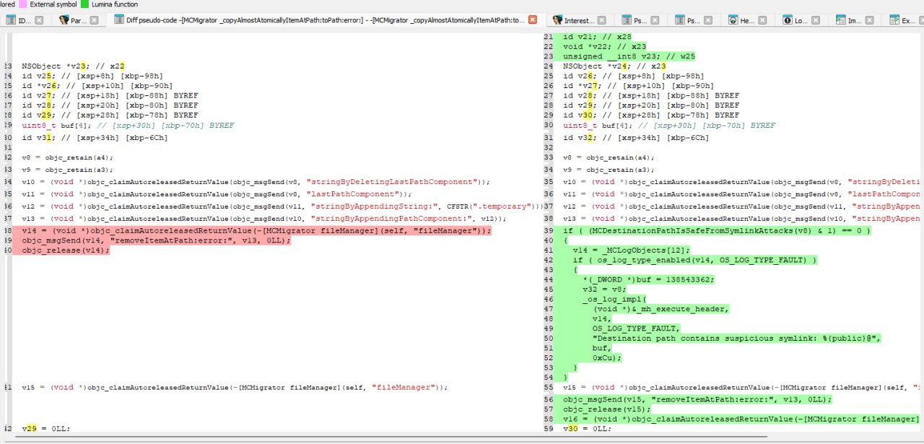
Task: Close the "ID..." tab
Action: point(39,20)
